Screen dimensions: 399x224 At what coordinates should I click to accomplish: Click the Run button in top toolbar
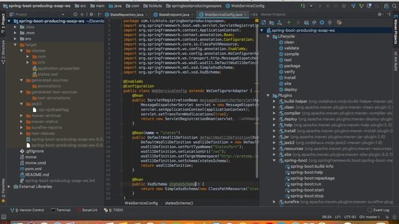coord(320,6)
